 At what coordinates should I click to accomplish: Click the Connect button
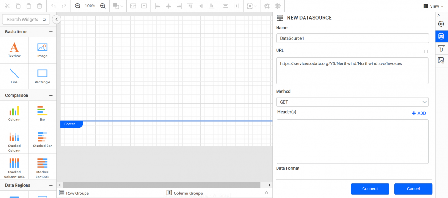click(370, 189)
